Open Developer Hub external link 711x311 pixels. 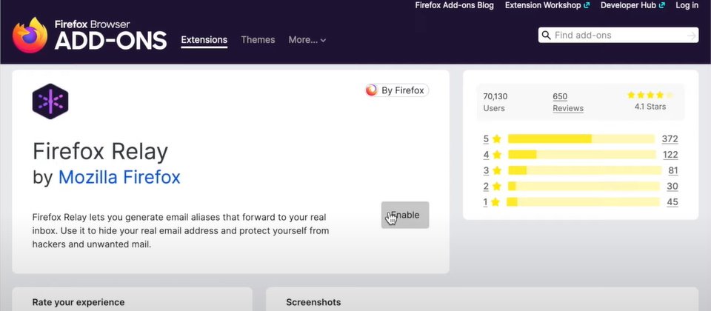632,5
